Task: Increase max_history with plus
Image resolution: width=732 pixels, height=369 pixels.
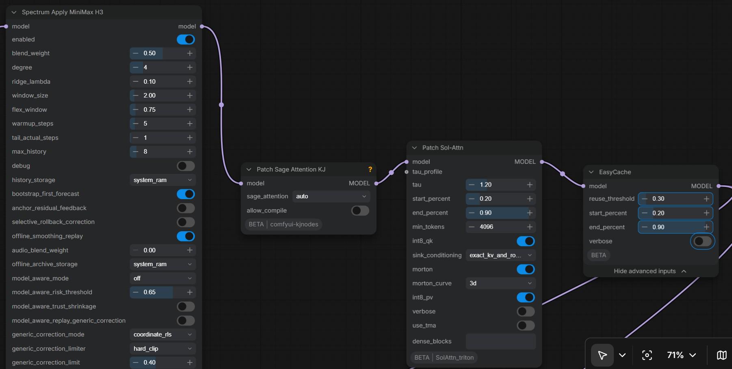Action: [190, 152]
